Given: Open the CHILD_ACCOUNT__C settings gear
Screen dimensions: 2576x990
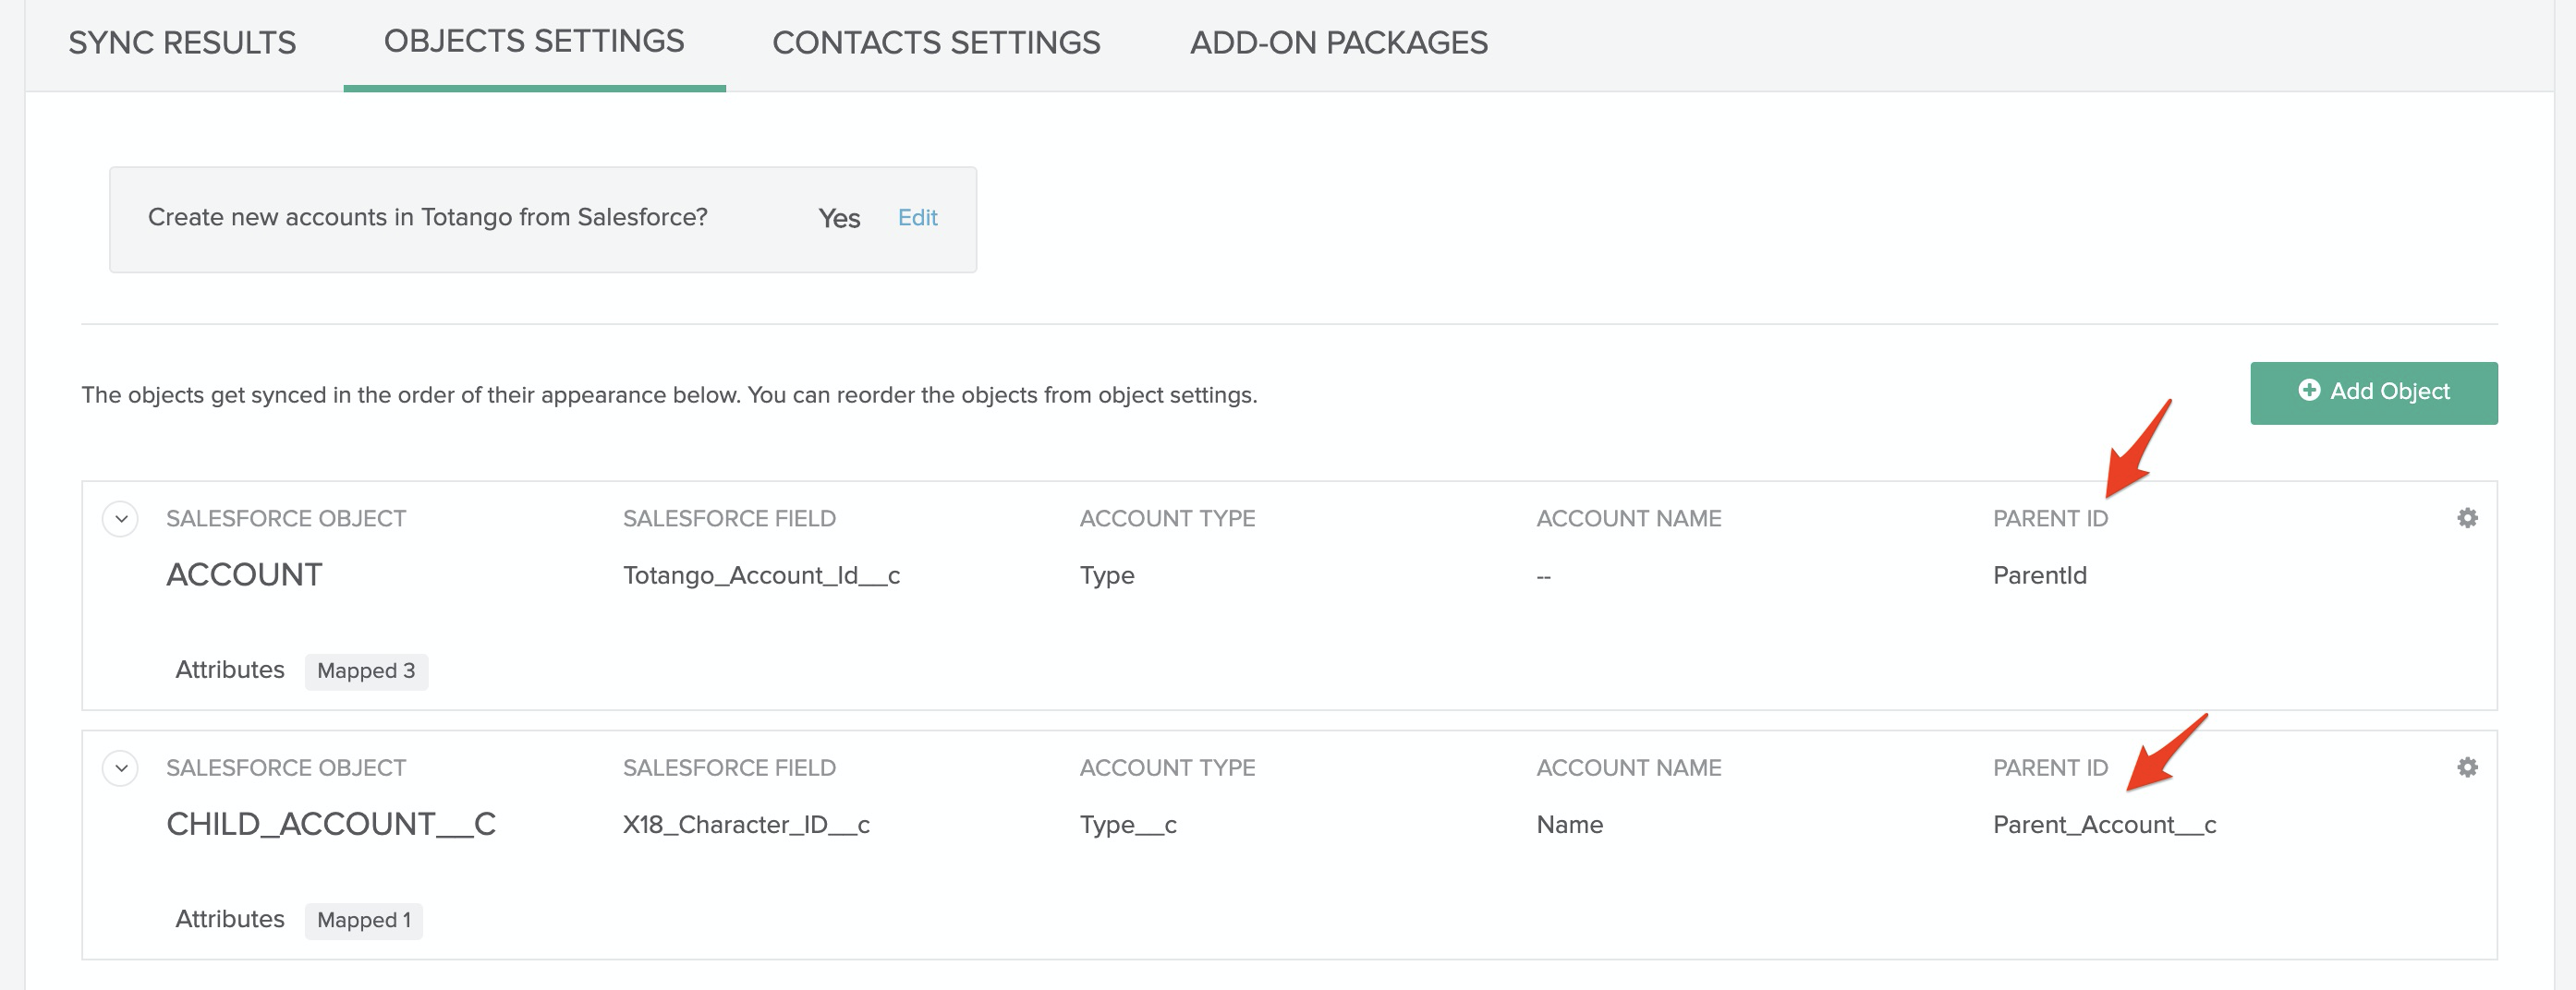Looking at the screenshot, I should pyautogui.click(x=2467, y=767).
